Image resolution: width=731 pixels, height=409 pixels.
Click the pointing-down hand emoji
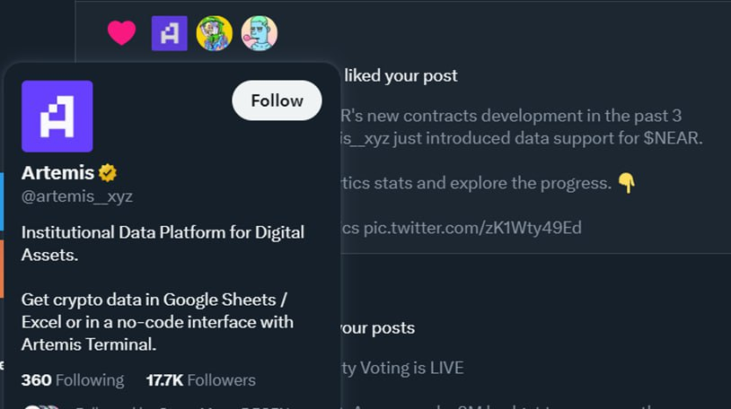tap(626, 183)
